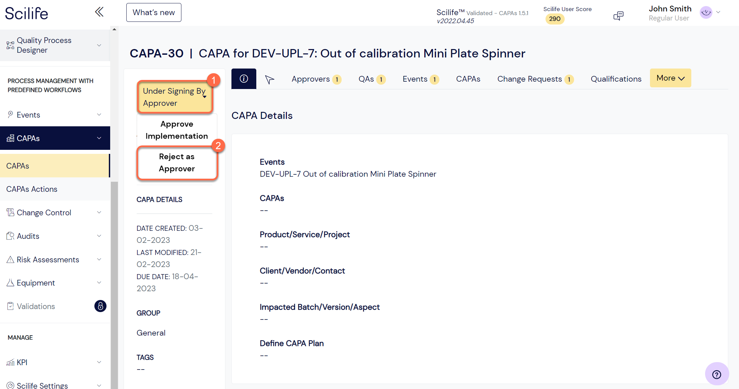This screenshot has height=389, width=739.
Task: Click the Scilife logo
Action: (27, 13)
